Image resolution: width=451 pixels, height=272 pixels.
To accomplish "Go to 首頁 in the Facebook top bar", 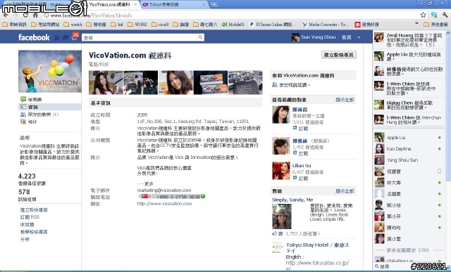I will click(346, 37).
